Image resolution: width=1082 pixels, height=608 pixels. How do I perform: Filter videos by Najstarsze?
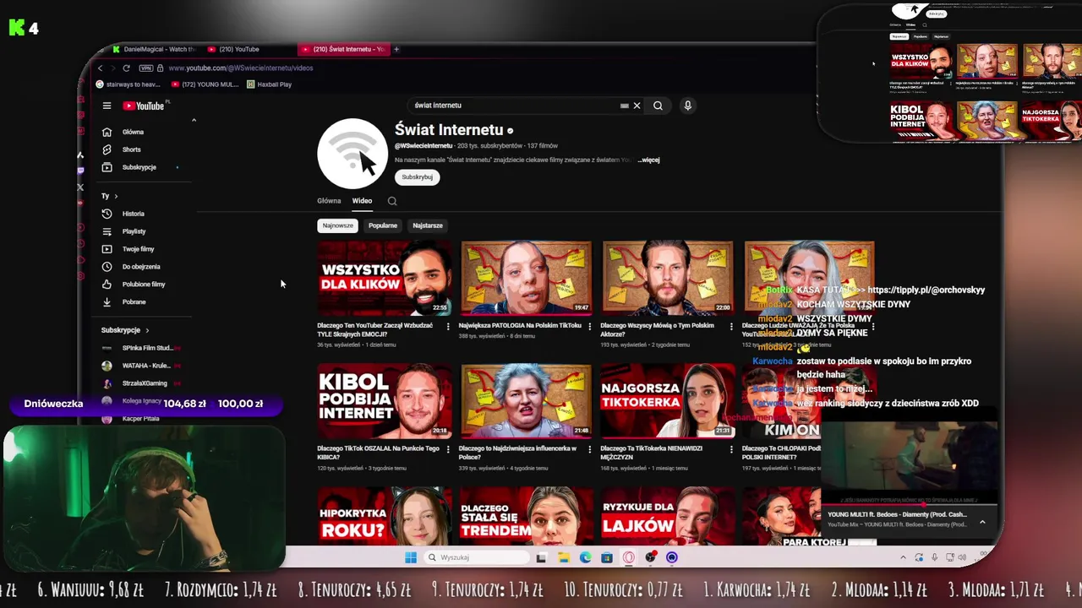pos(428,225)
